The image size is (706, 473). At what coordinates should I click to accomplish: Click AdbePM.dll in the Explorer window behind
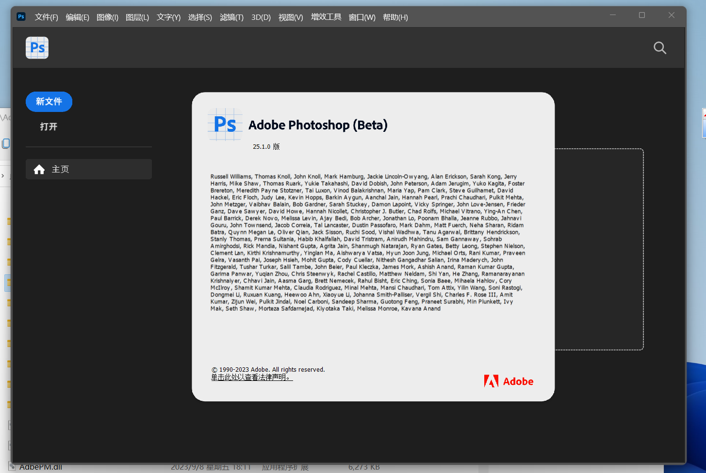tap(41, 467)
